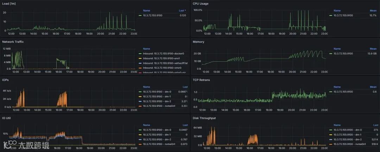Screen dimensions: 380x152
Task: Open the IO Util panel title menu
Action: [6, 118]
